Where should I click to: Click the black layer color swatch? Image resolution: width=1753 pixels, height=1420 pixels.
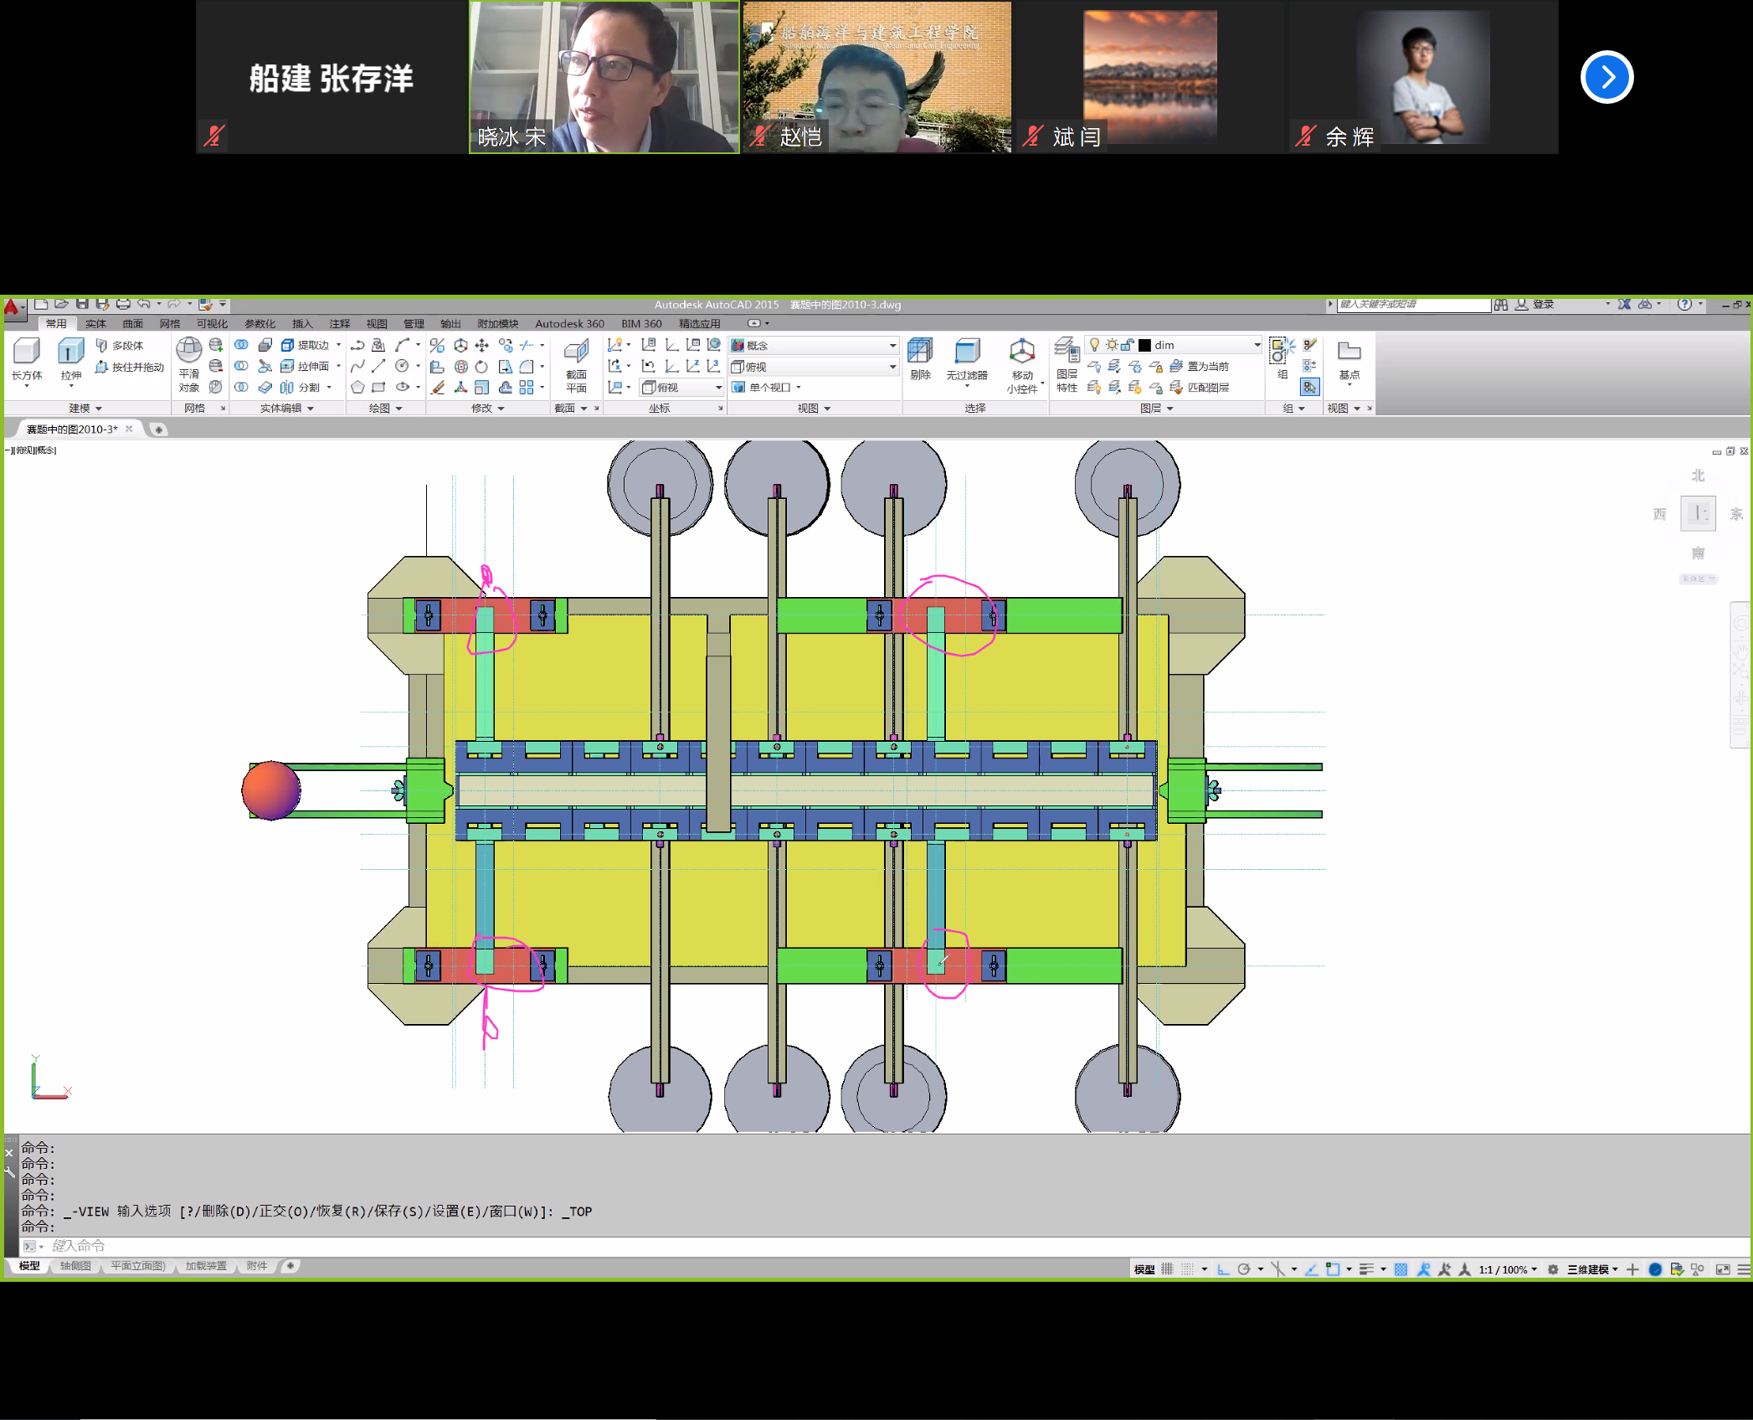click(1144, 345)
